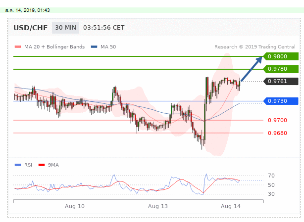
Task: Click the MA 50 legend label
Action: [x=108, y=47]
